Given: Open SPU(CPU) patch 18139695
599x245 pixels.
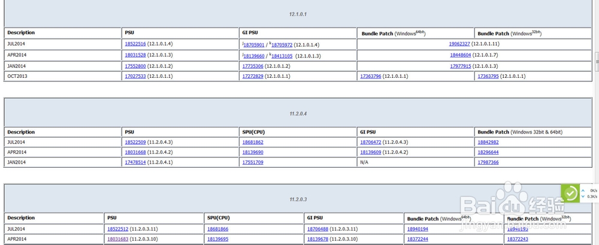Looking at the screenshot, I should tap(218, 239).
